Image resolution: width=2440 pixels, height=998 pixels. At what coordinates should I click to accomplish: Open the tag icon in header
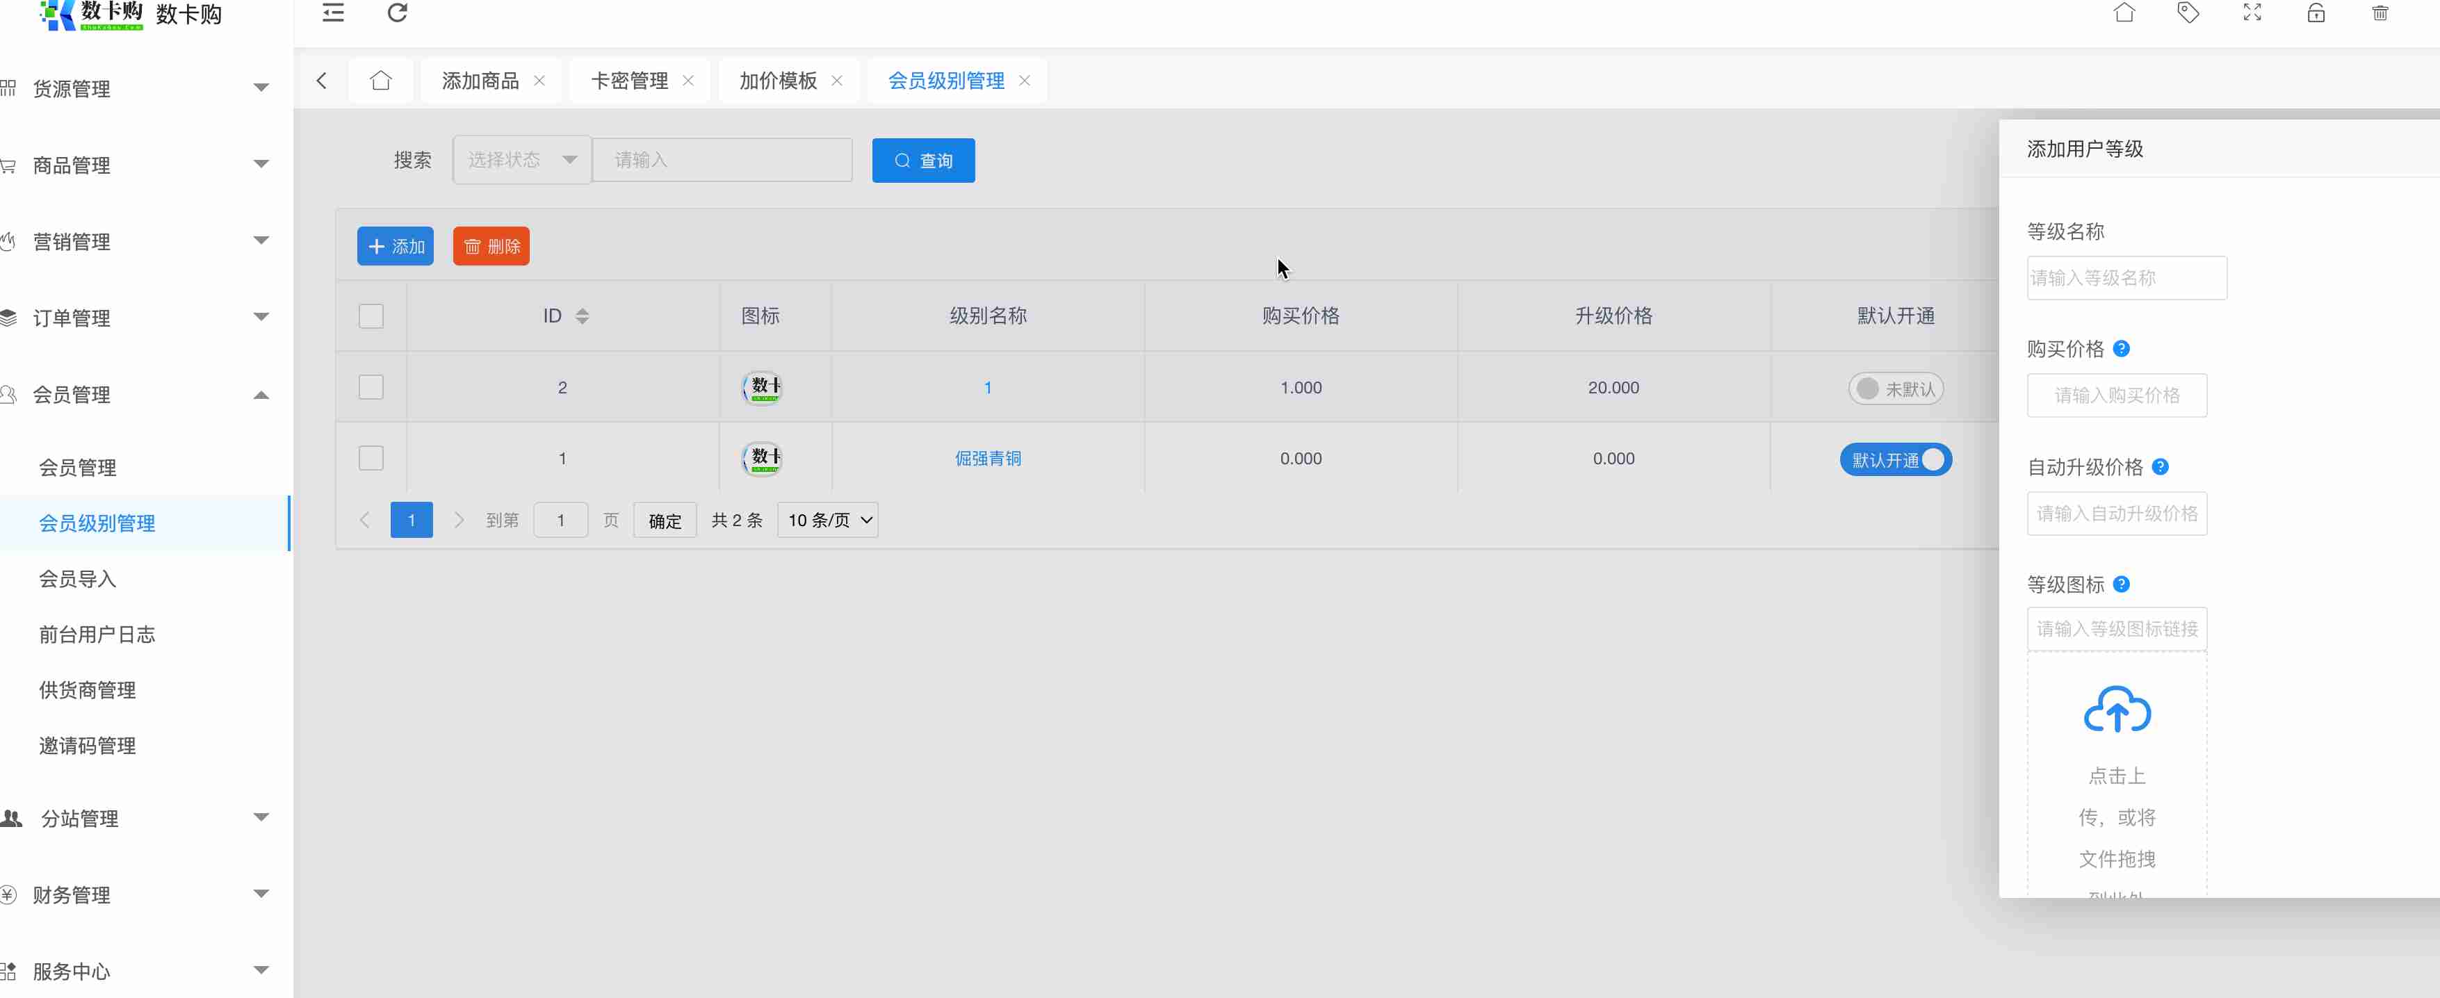pyautogui.click(x=2188, y=13)
